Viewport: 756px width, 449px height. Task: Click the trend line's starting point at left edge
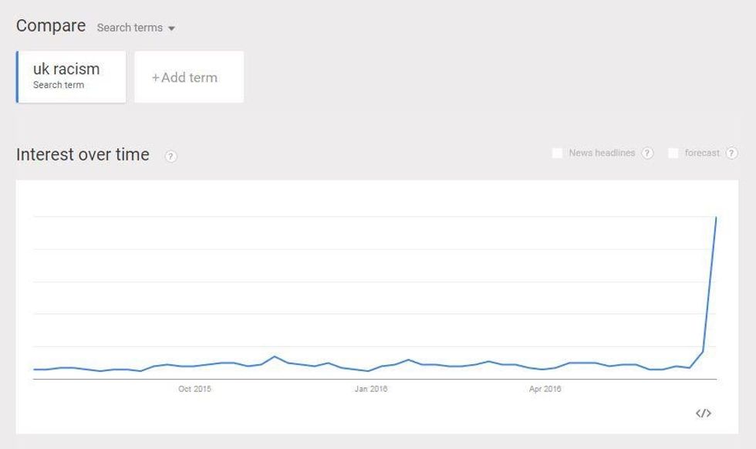[x=35, y=370]
